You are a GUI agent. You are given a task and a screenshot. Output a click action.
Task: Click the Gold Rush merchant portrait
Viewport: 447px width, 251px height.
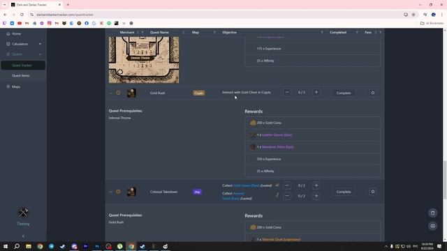pos(131,93)
